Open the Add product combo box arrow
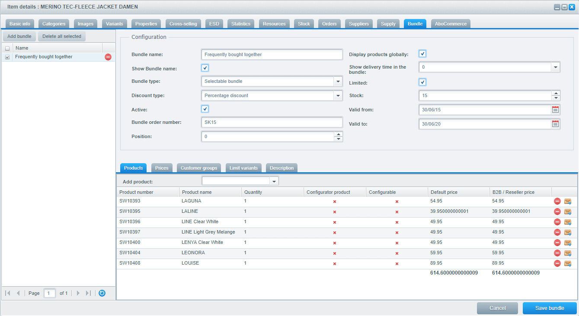579x316 pixels. click(x=274, y=181)
